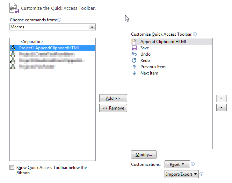Select the Next Item down arrow icon
The image size is (232, 183).
(x=134, y=73)
